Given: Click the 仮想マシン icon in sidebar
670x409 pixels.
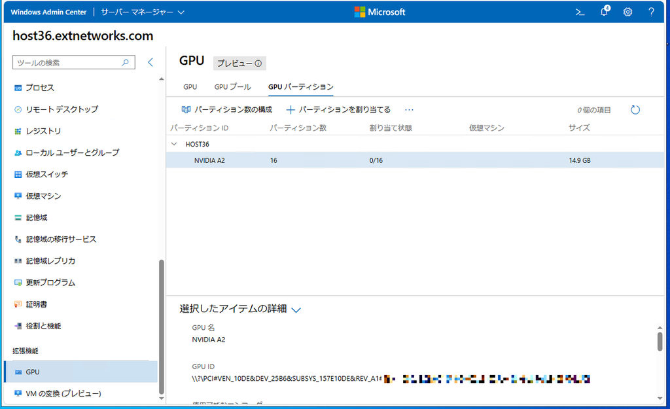Looking at the screenshot, I should pos(18,196).
